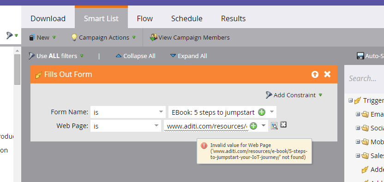Click the left panel scrollbar thumb

[x=17, y=70]
